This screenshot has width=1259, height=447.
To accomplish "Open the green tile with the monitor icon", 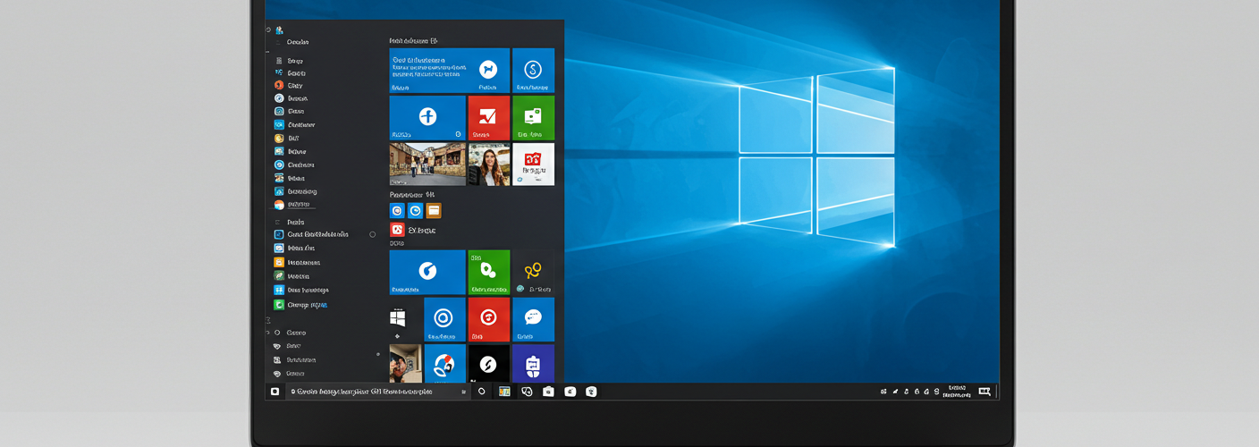I will (x=533, y=117).
